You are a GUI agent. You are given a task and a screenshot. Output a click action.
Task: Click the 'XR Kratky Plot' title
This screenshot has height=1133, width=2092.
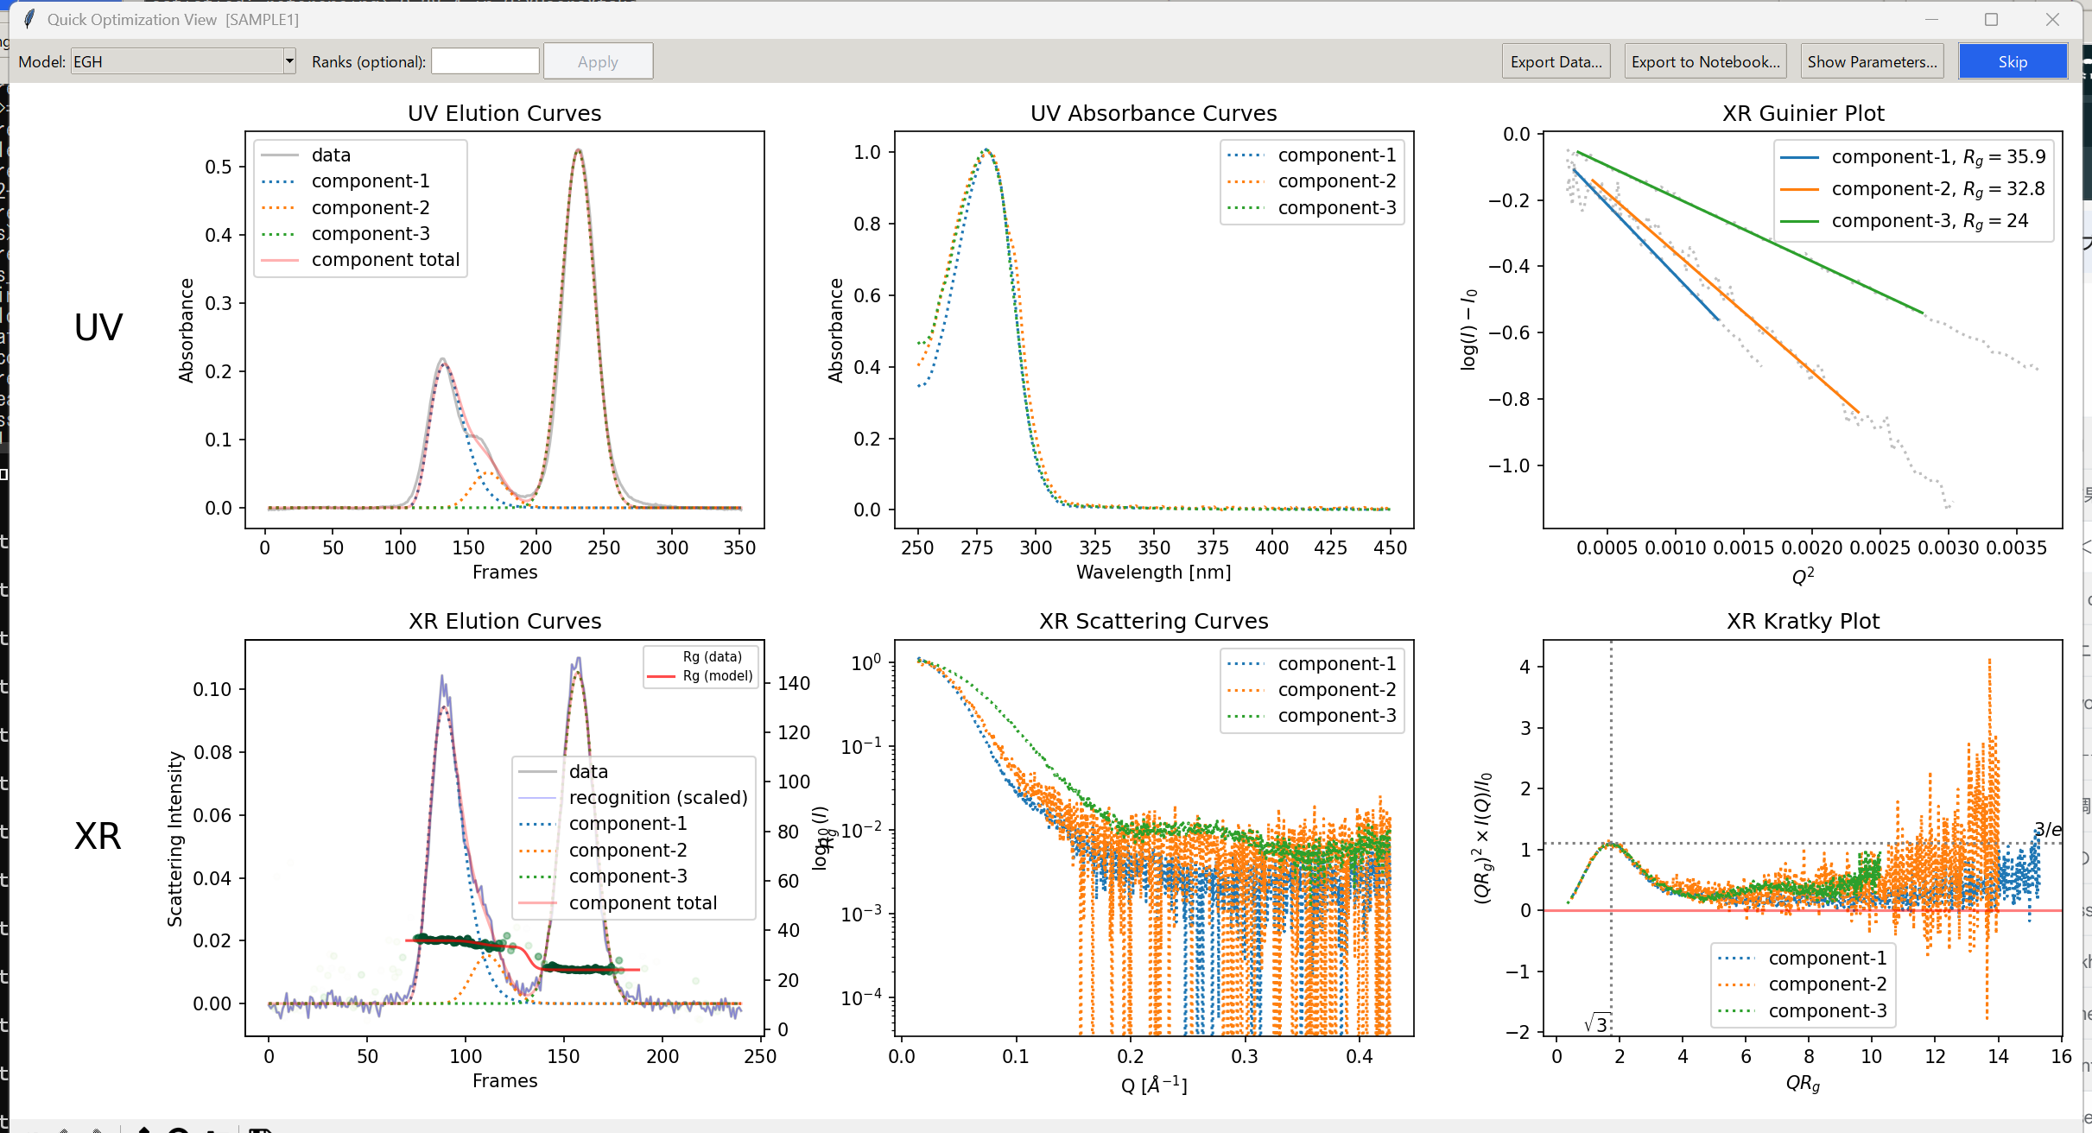pos(1804,621)
